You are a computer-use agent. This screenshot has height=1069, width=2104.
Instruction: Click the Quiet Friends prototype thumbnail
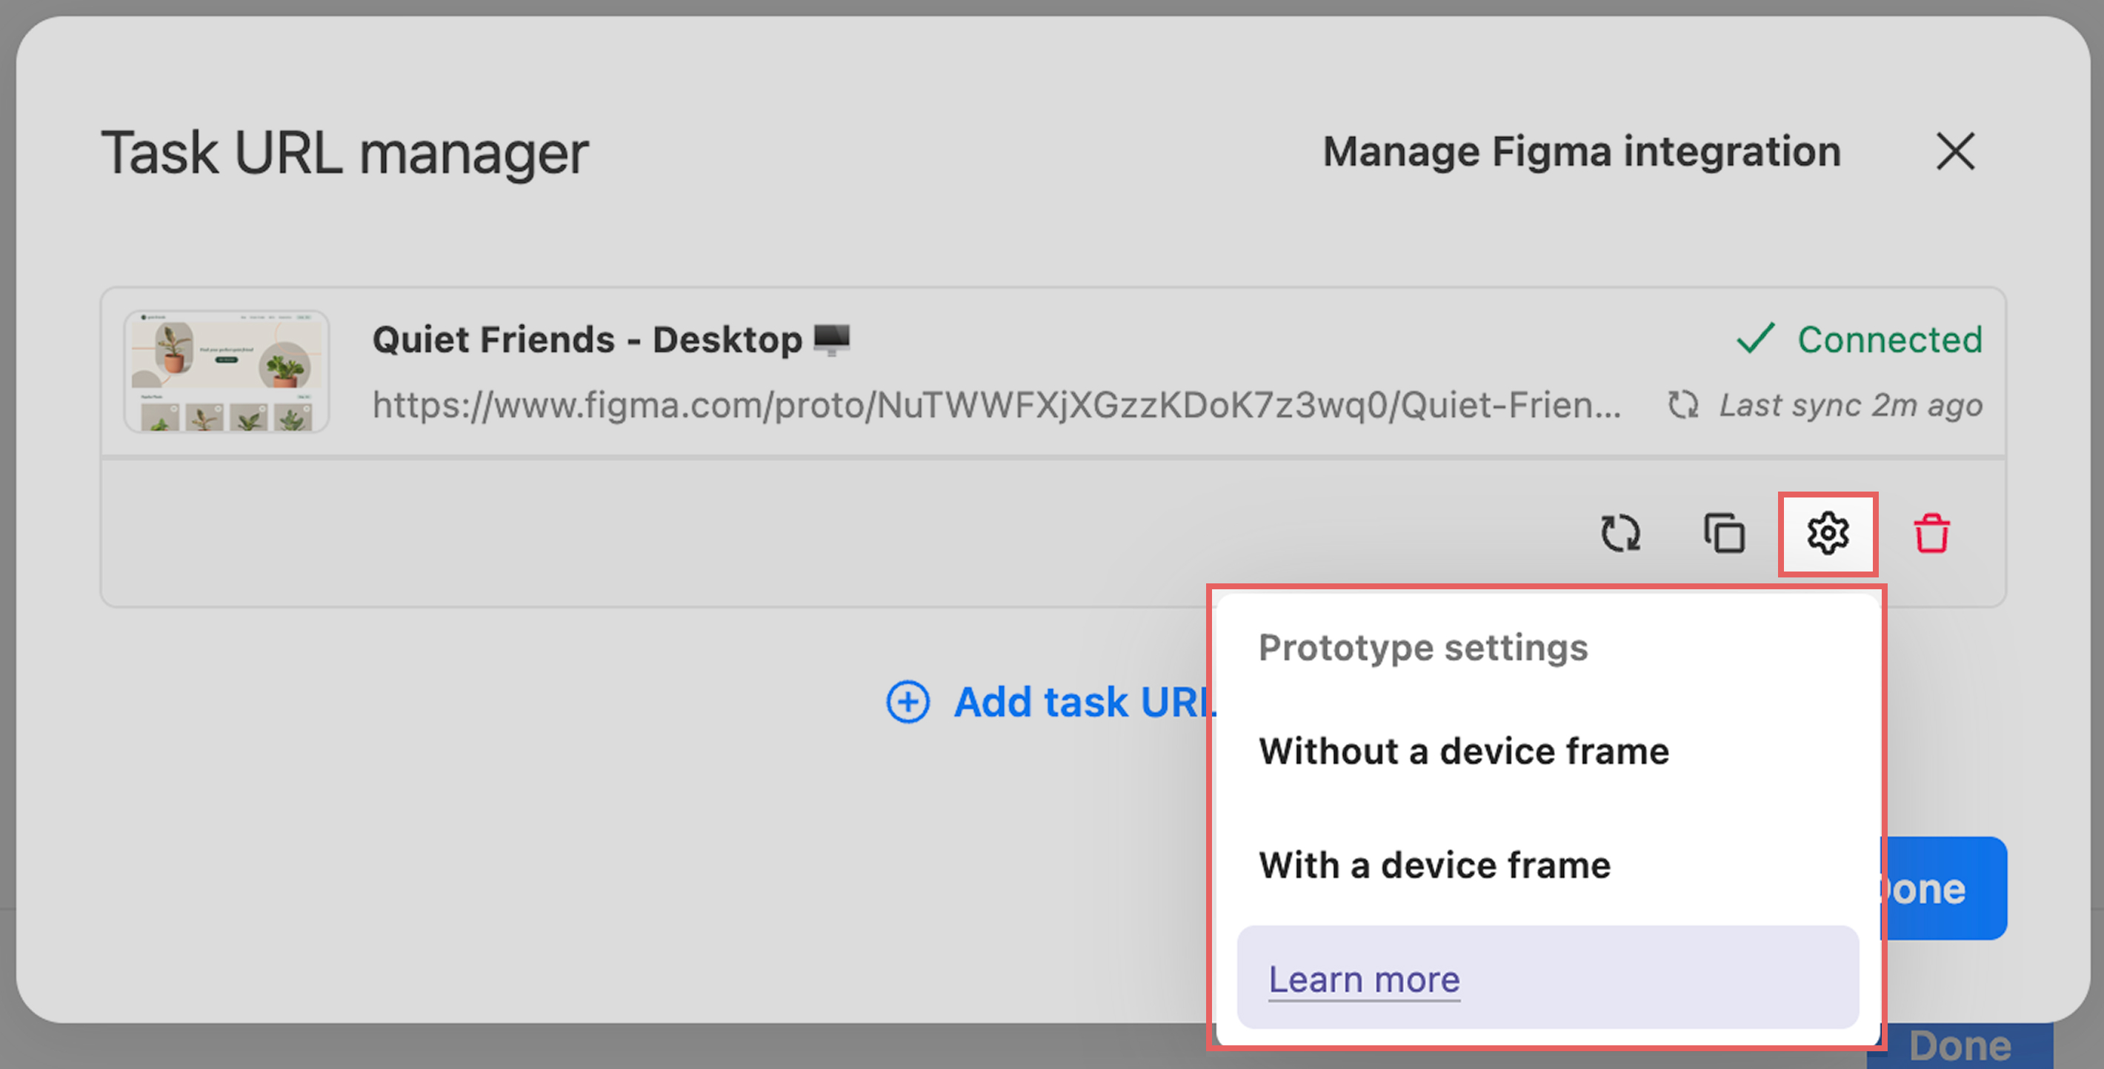(226, 372)
